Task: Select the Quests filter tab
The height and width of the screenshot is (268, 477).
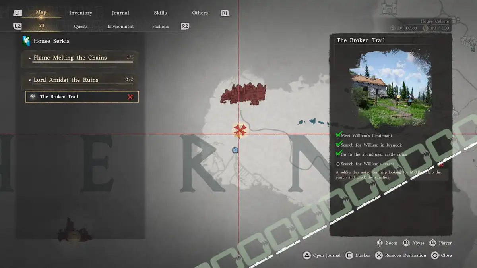Action: 81,26
